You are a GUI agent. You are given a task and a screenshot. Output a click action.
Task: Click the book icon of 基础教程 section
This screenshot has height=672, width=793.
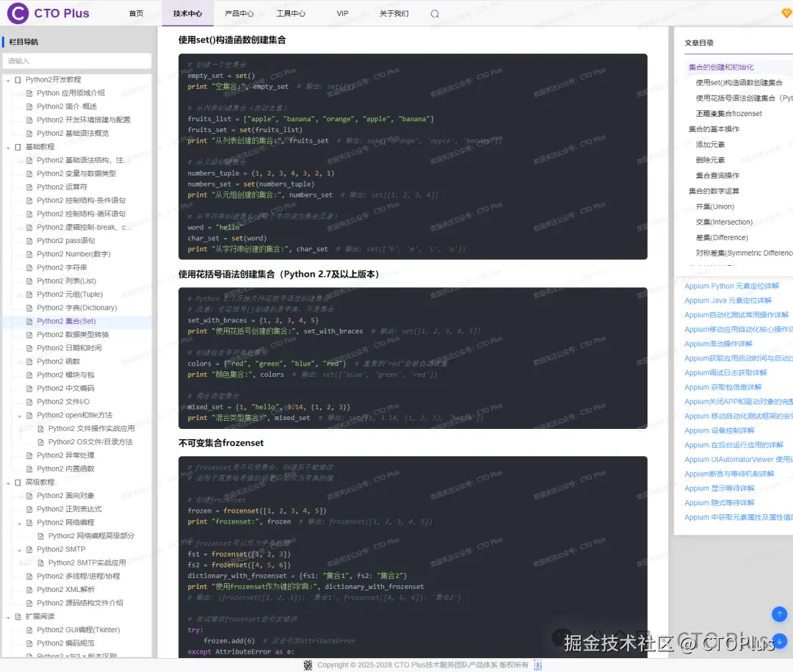coord(18,147)
